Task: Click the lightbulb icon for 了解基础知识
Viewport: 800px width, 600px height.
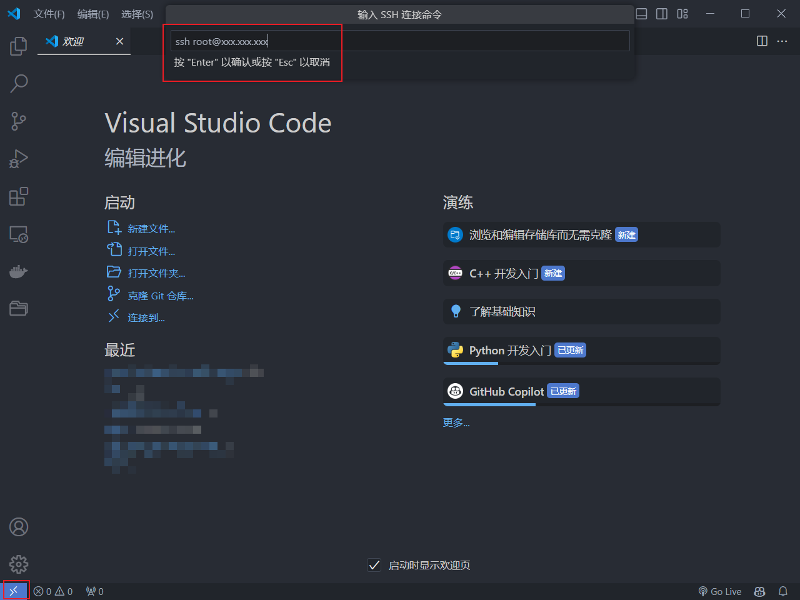Action: coord(456,311)
